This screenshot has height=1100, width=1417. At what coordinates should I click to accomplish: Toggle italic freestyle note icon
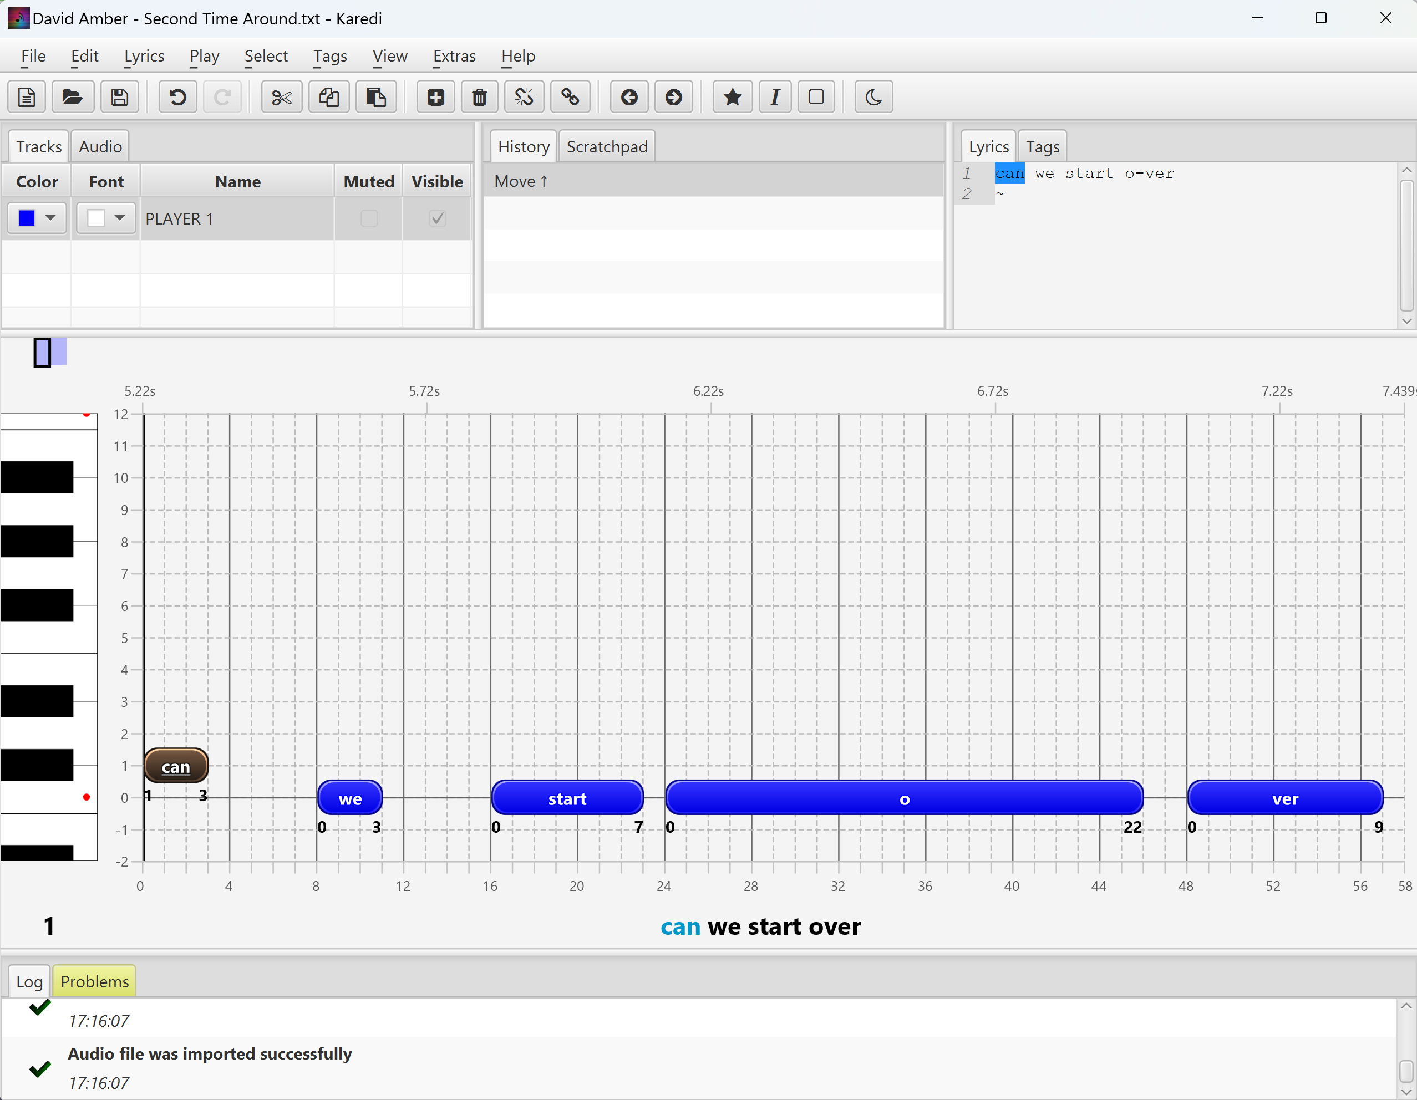pos(775,97)
